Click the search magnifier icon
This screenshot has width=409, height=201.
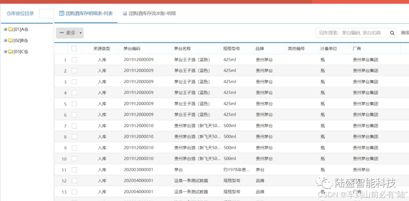(392, 33)
